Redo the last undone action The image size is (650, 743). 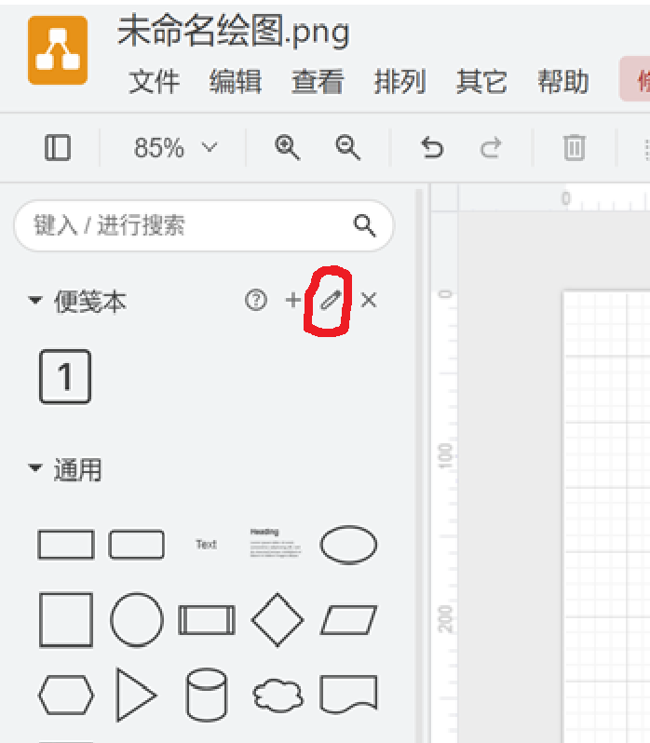pos(491,147)
